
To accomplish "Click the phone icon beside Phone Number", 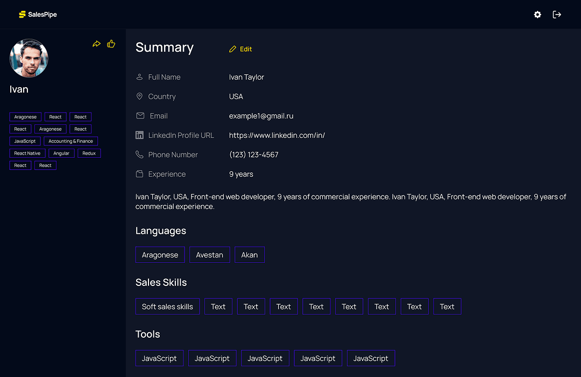I will click(139, 155).
